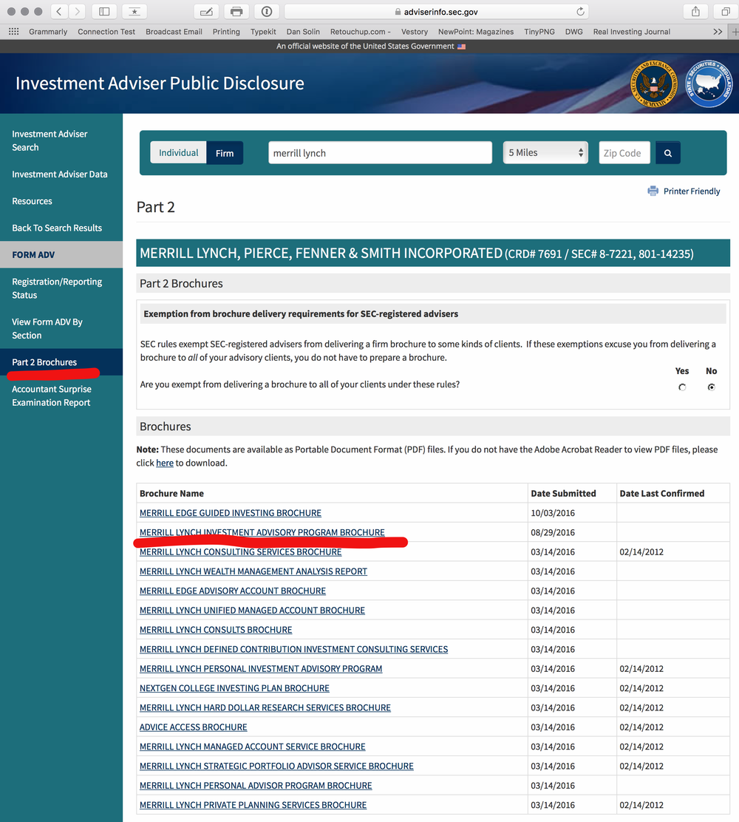Toggle the Safari sidebar icon
Screen dimensions: 739x822
coord(104,12)
